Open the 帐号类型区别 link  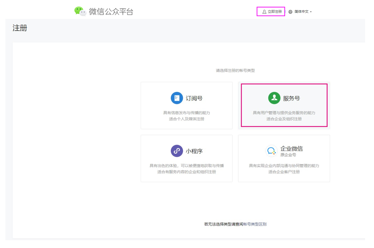(x=255, y=224)
